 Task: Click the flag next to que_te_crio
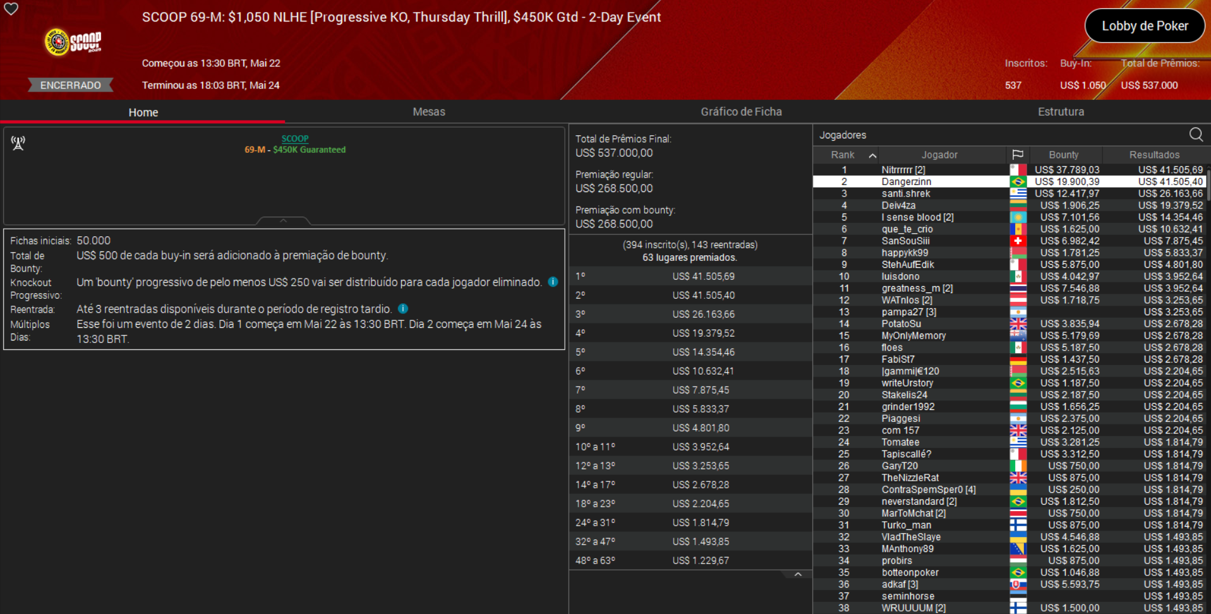coord(1018,229)
